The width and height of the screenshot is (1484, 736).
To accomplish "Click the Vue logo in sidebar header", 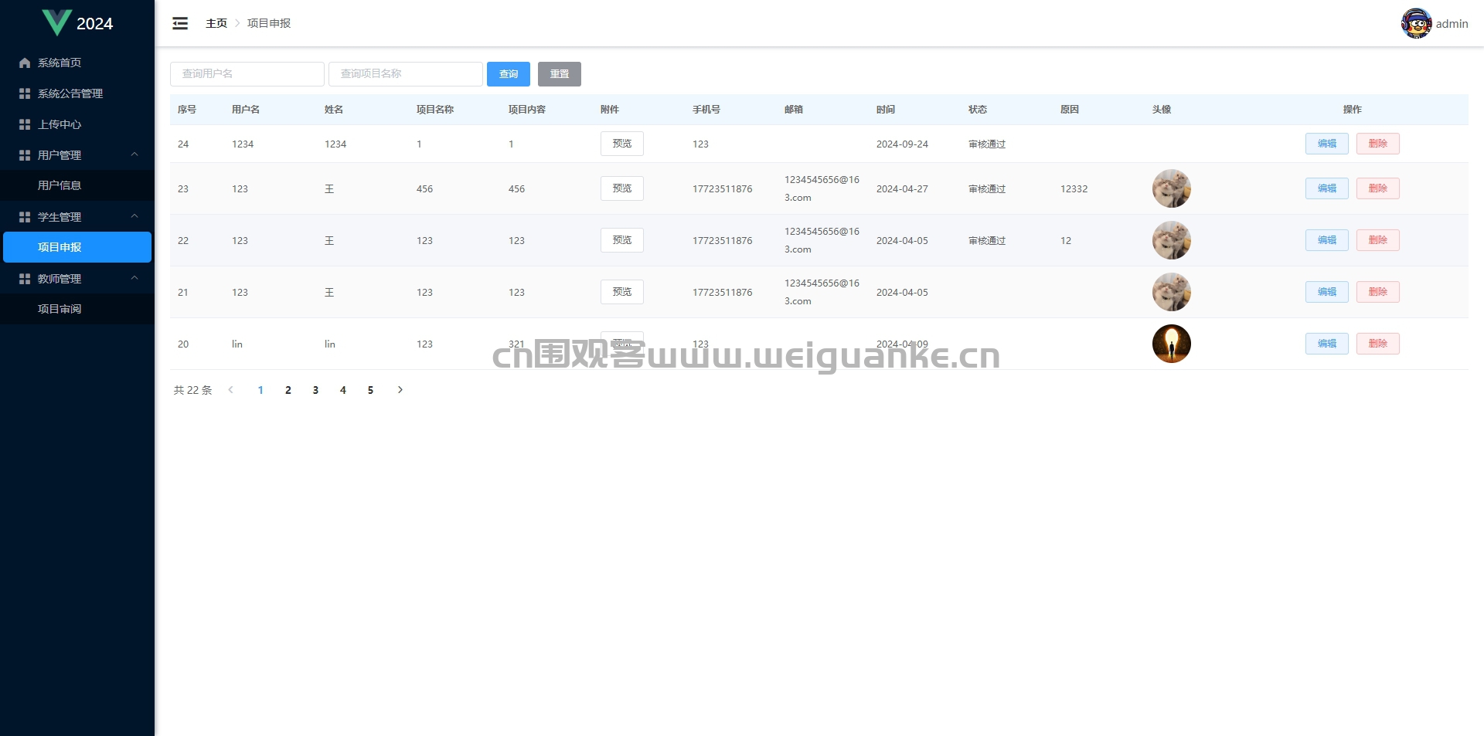I will point(56,23).
